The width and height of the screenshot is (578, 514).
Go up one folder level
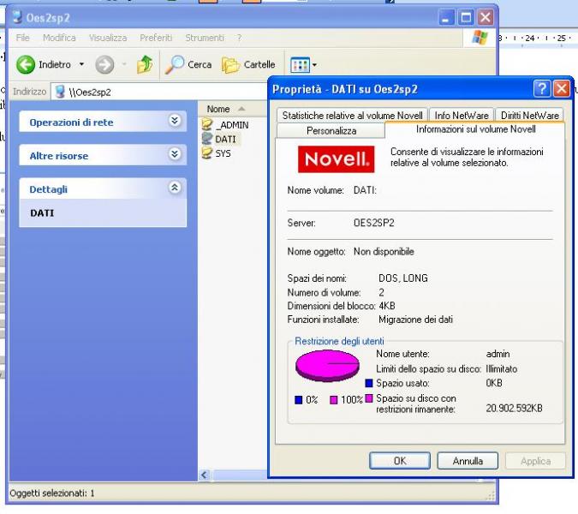click(145, 65)
